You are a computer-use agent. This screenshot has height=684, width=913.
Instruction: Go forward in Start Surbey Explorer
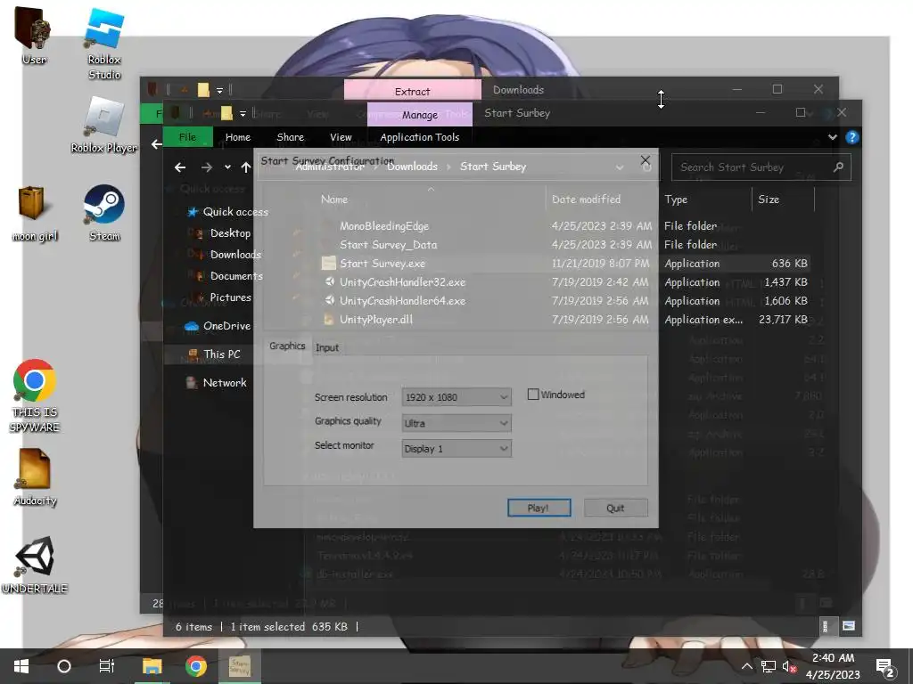pyautogui.click(x=207, y=167)
